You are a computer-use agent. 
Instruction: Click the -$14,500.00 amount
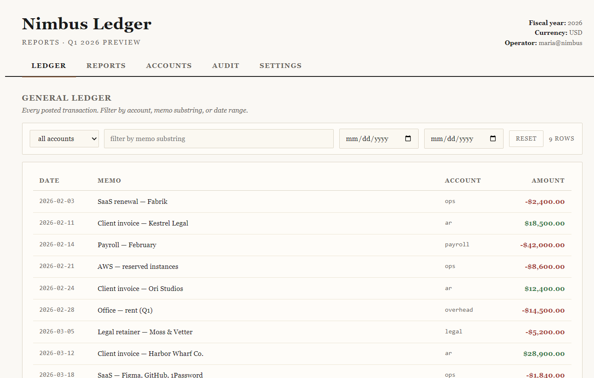pos(543,310)
